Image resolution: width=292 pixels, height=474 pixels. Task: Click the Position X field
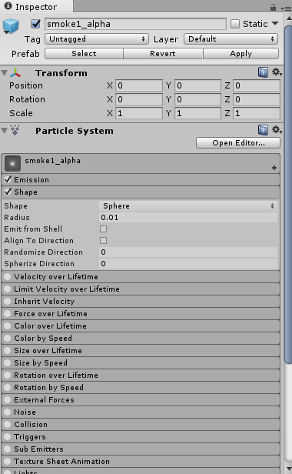139,85
